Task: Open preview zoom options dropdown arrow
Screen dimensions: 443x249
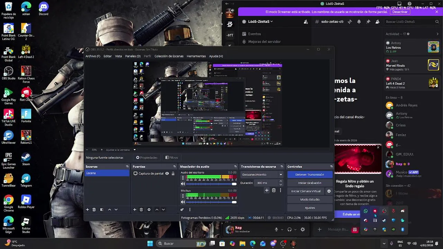Action: tap(135, 150)
